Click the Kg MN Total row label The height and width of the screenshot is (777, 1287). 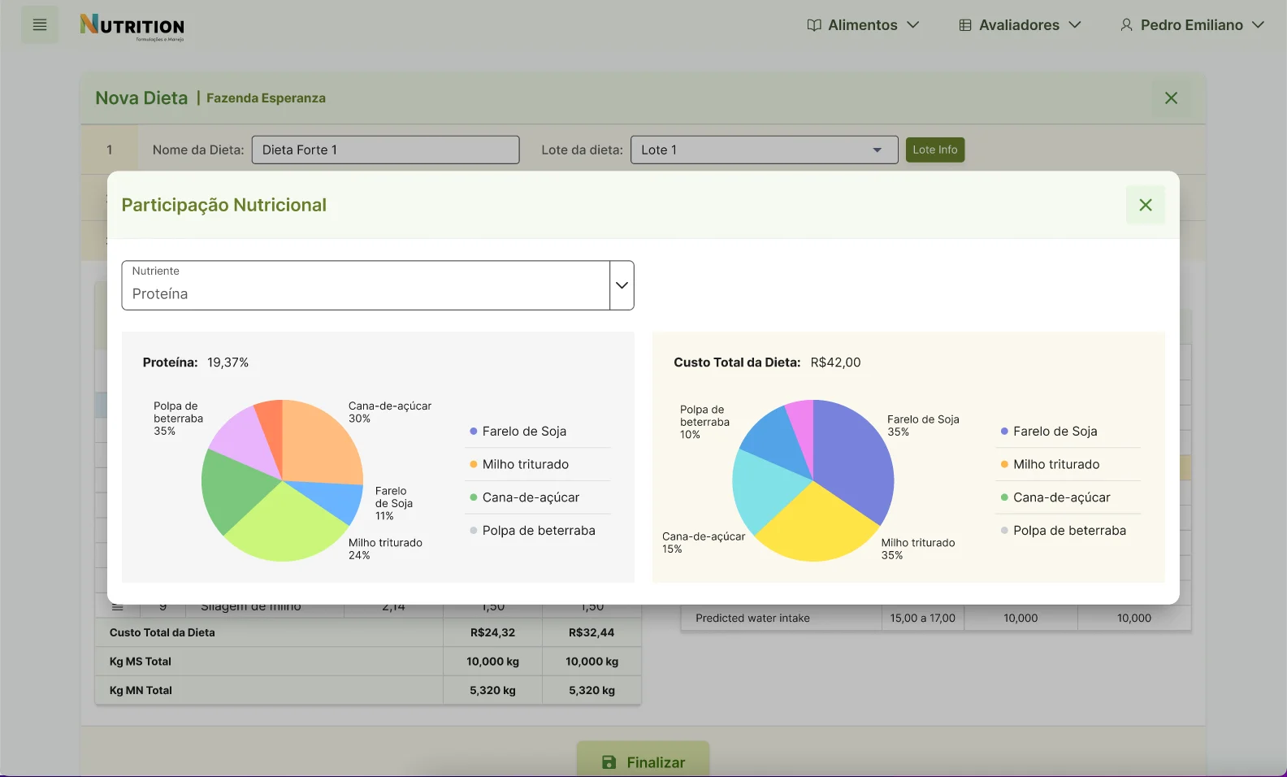pyautogui.click(x=141, y=690)
